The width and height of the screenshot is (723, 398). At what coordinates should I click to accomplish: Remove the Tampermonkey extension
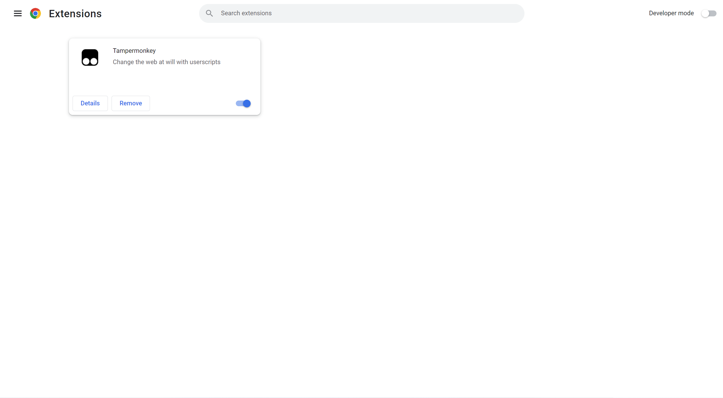click(x=130, y=103)
